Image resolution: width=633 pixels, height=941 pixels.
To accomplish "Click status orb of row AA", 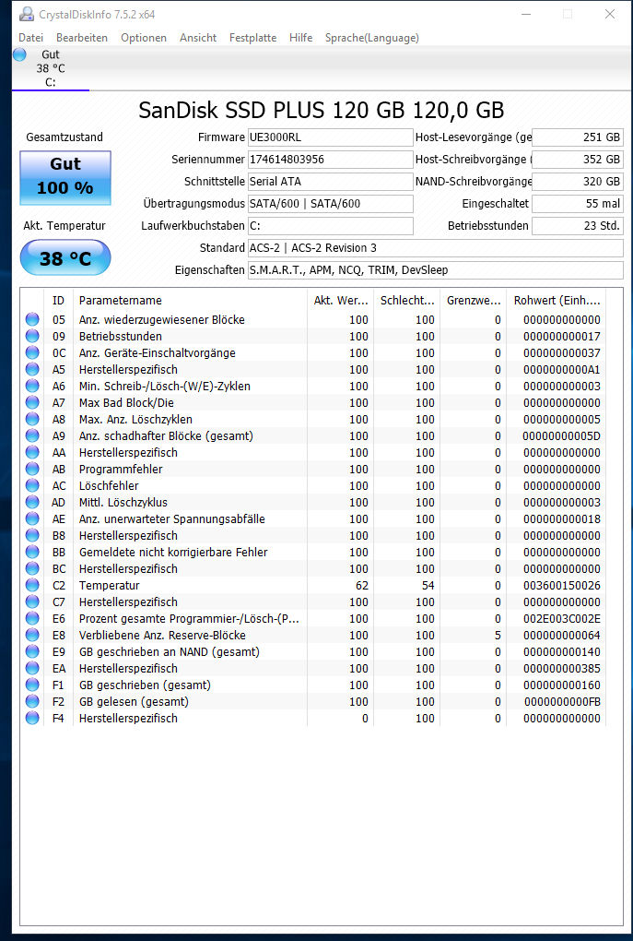I will (x=31, y=452).
